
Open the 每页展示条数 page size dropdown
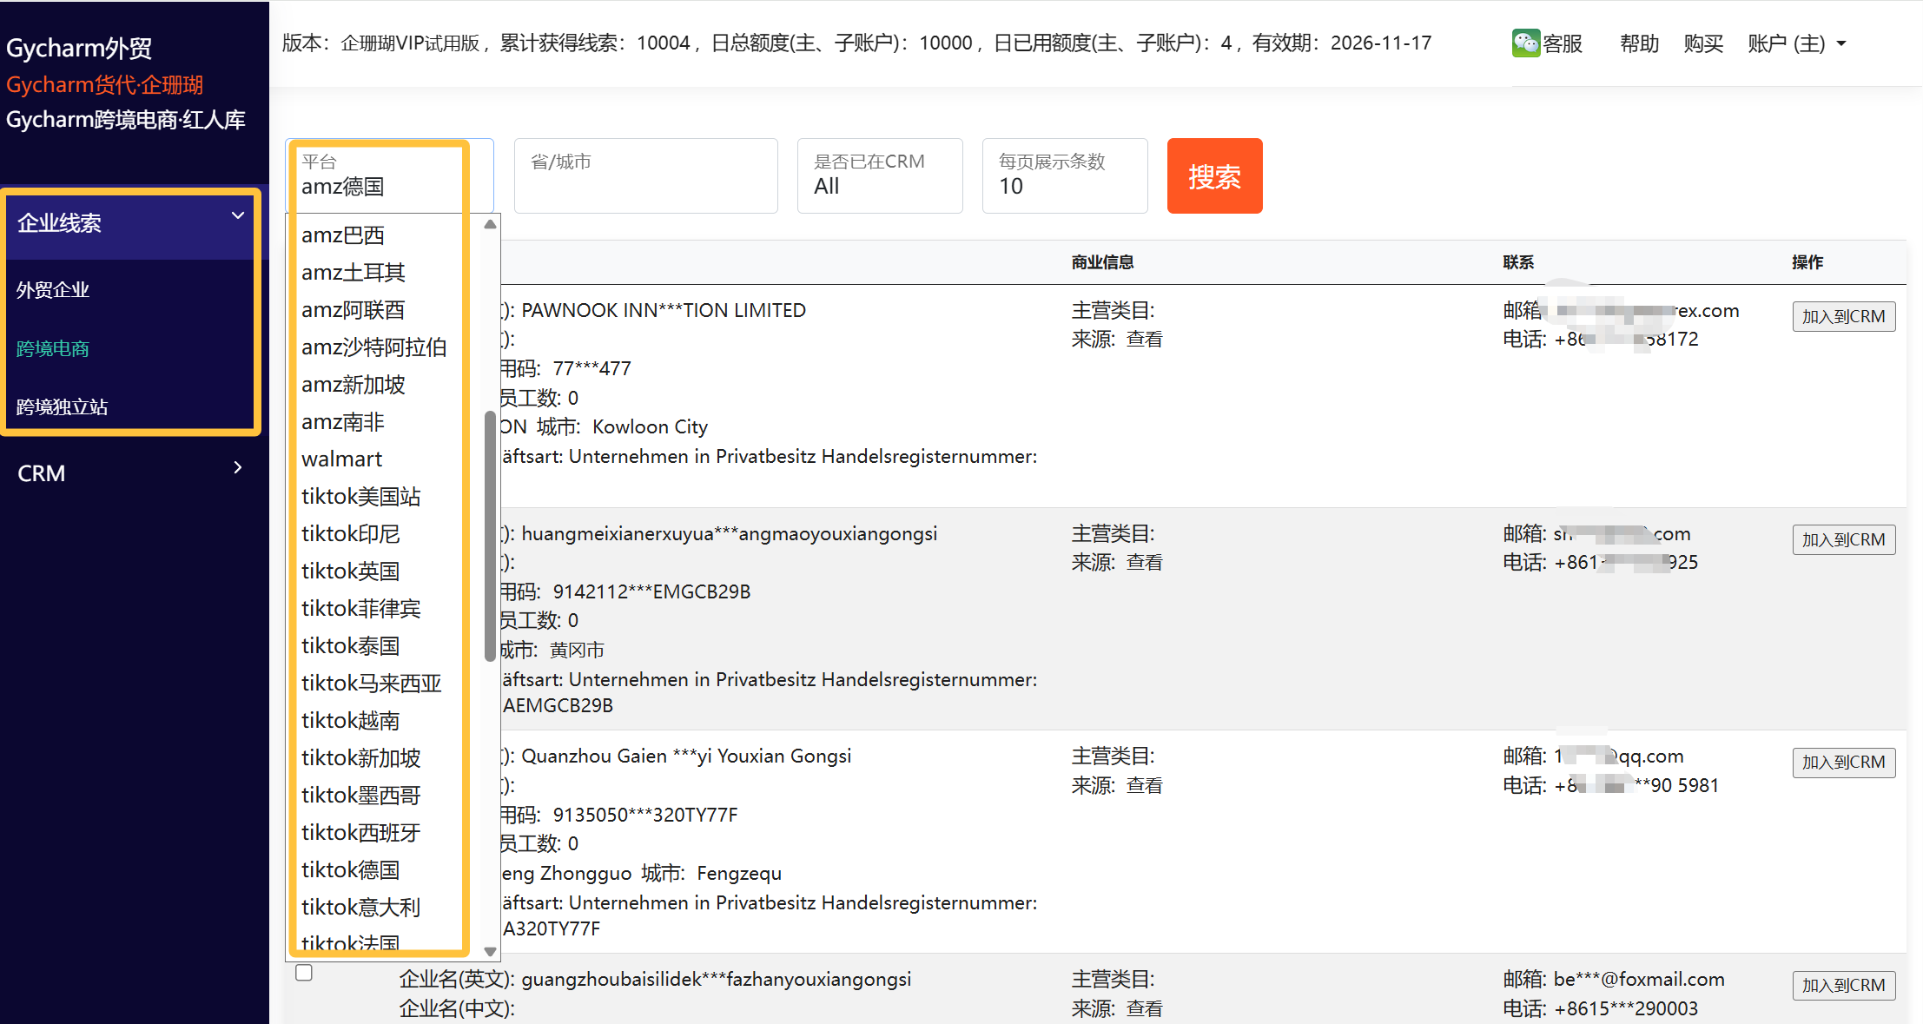(1064, 176)
